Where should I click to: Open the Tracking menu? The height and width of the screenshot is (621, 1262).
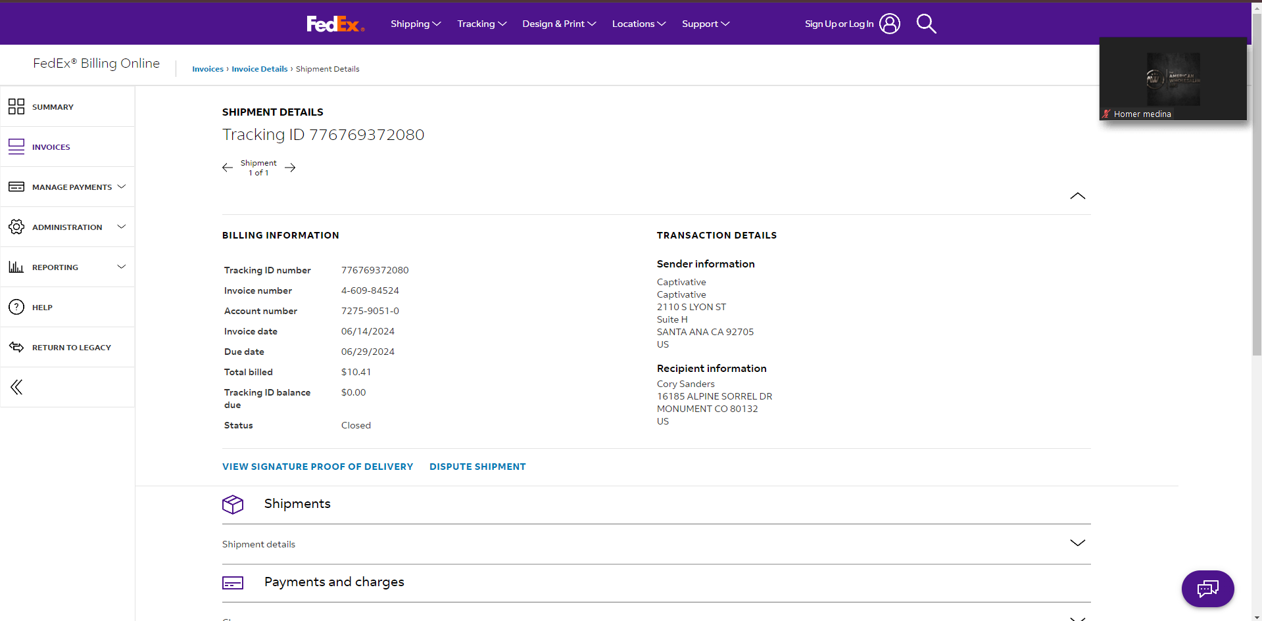pyautogui.click(x=482, y=24)
